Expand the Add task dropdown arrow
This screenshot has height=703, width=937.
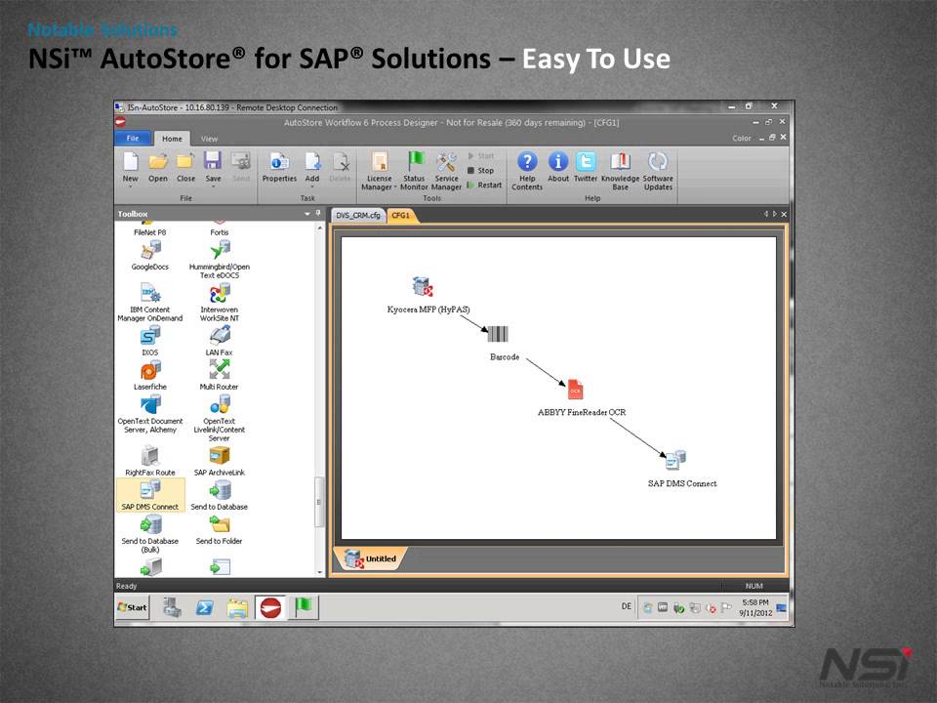point(312,186)
